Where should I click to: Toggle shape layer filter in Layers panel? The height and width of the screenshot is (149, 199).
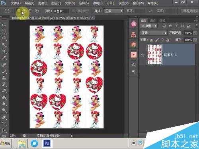182,26
